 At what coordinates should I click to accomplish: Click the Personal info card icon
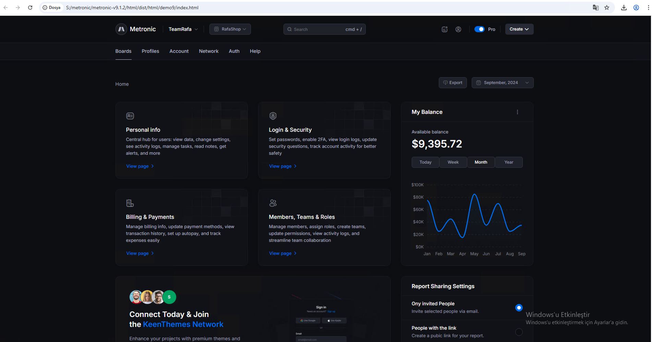[x=130, y=116]
